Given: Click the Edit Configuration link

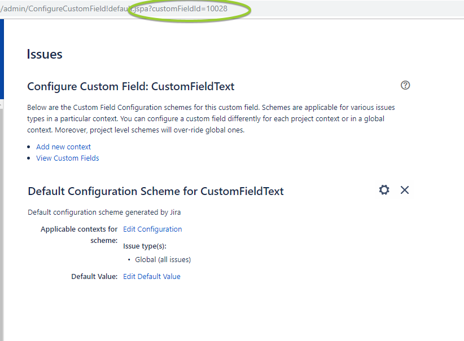Looking at the screenshot, I should coord(152,229).
